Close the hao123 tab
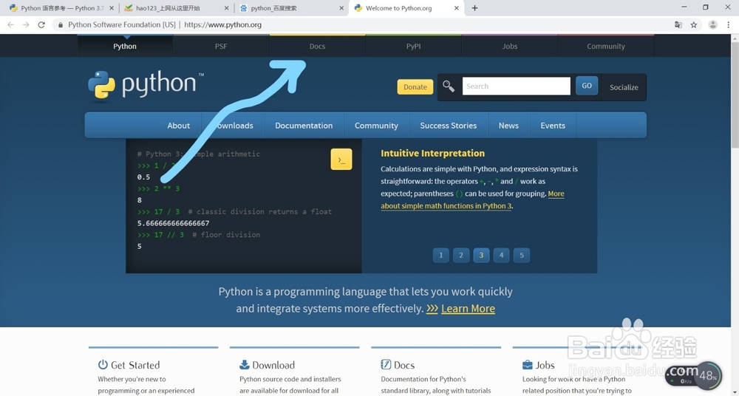 click(x=227, y=8)
